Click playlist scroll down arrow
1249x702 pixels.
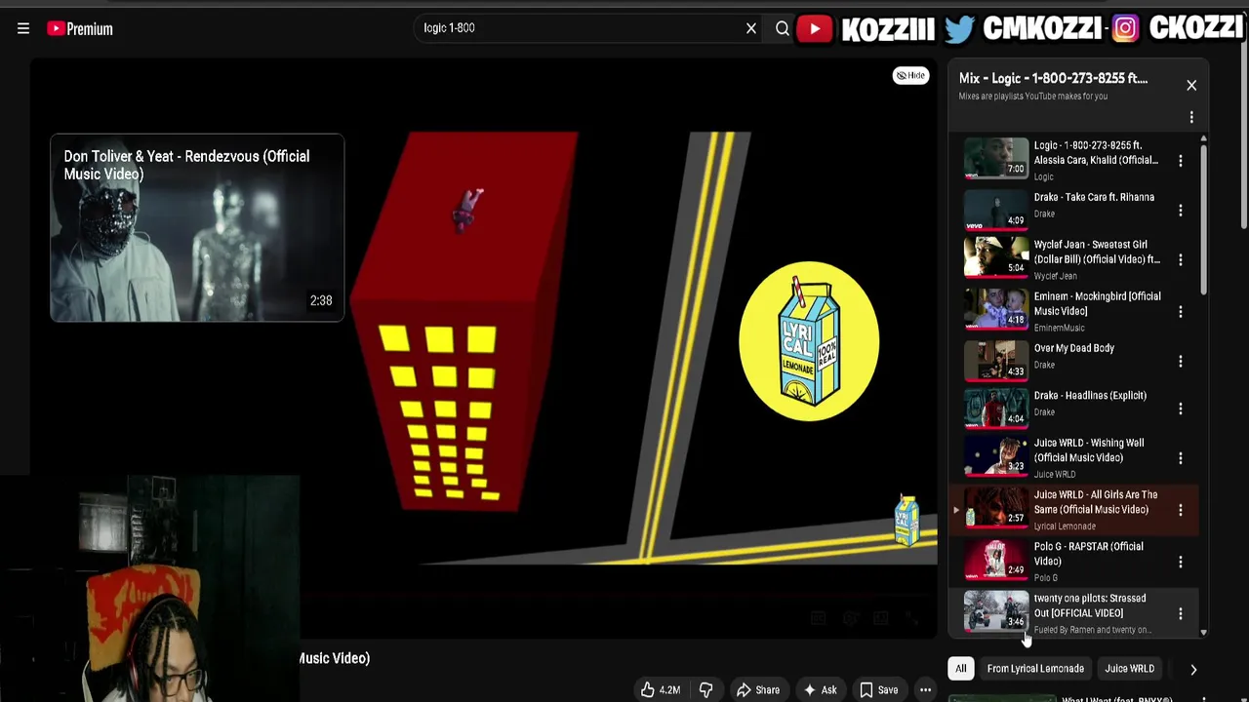pyautogui.click(x=1203, y=633)
